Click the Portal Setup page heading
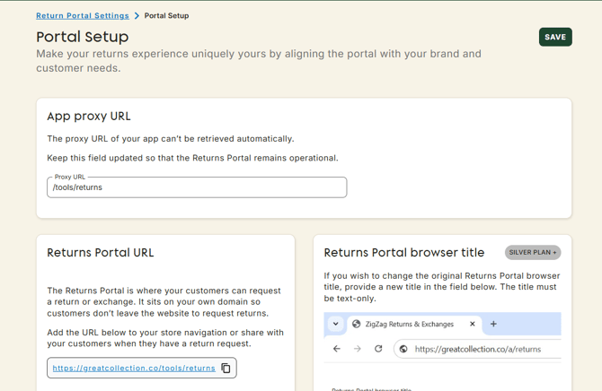Viewport: 602px width, 391px height. click(83, 37)
